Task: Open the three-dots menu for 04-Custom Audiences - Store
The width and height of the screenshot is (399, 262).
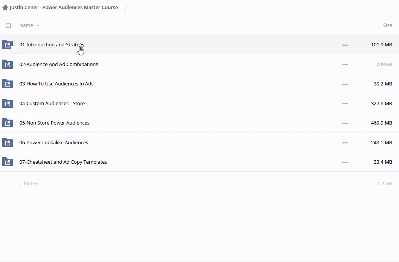Action: click(345, 104)
